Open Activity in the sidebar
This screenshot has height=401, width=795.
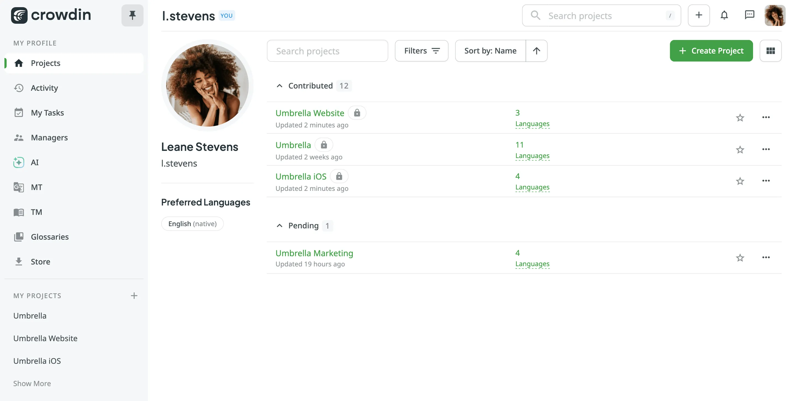click(x=44, y=88)
